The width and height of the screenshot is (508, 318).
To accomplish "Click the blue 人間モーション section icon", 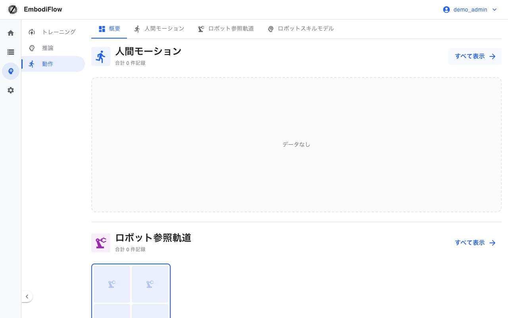I will [x=101, y=56].
